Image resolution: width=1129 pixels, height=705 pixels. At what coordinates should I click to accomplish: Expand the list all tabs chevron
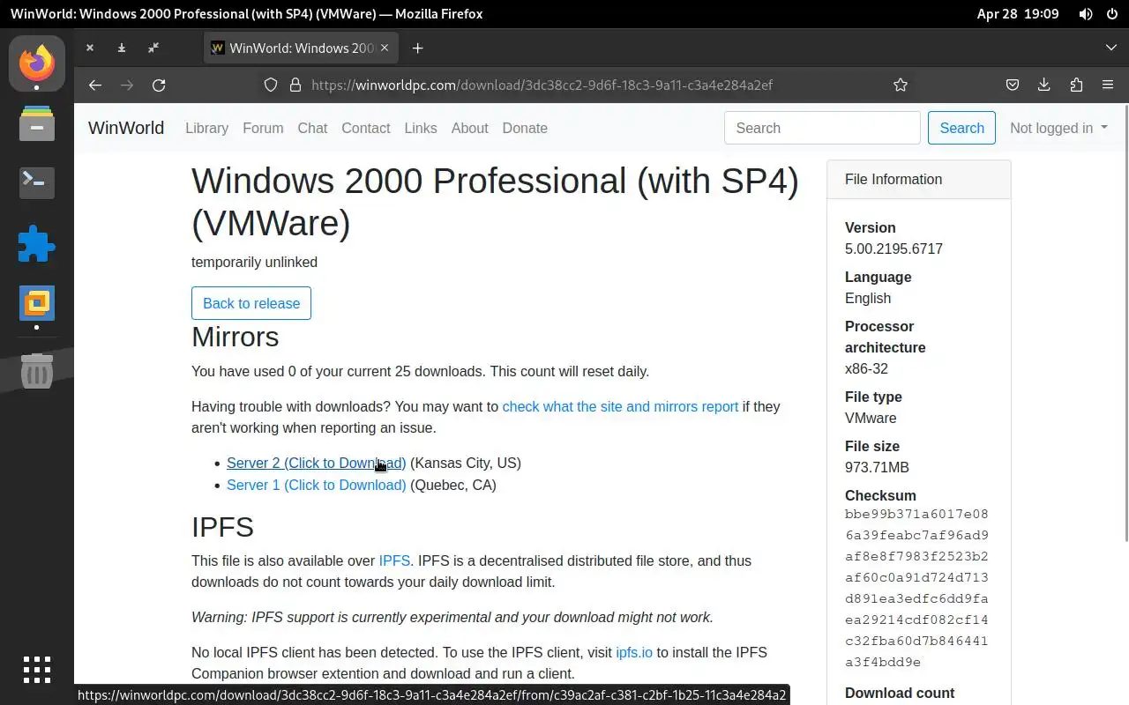(x=1110, y=48)
